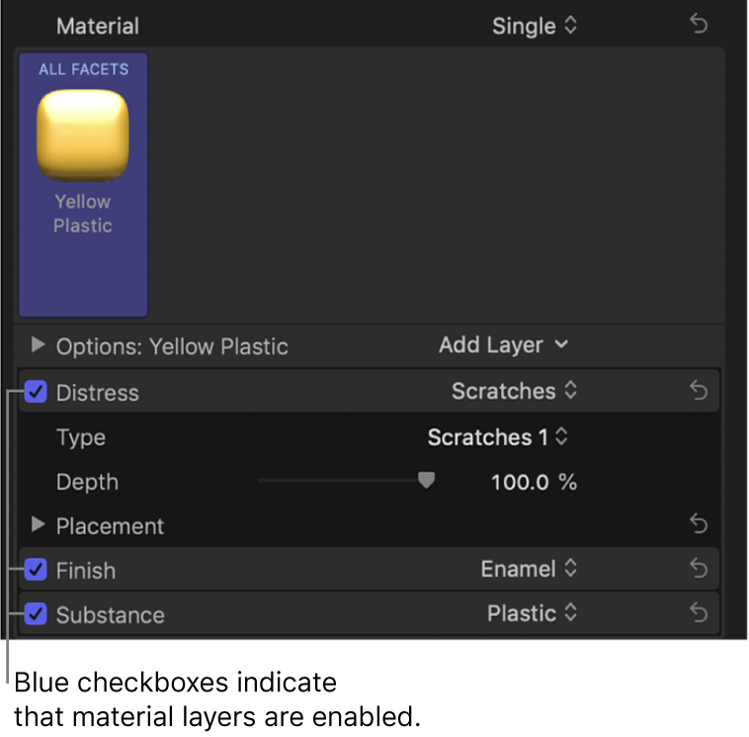749x737 pixels.
Task: Expand the Options: Yellow Plastic disclosure triangle
Action: (x=39, y=345)
